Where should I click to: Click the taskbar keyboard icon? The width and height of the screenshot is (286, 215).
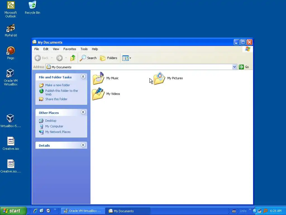[x=234, y=211]
